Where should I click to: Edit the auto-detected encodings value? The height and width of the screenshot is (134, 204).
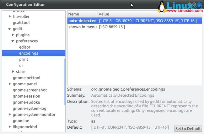pyautogui.click(x=148, y=21)
